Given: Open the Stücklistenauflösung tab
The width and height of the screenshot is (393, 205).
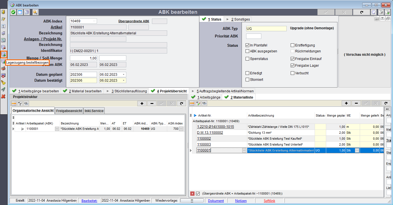Looking at the screenshot, I should pos(126,91).
